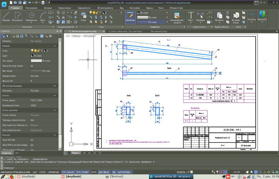Toggle СЕТКА grid in status bar
The width and height of the screenshot is (279, 179).
coord(42,172)
